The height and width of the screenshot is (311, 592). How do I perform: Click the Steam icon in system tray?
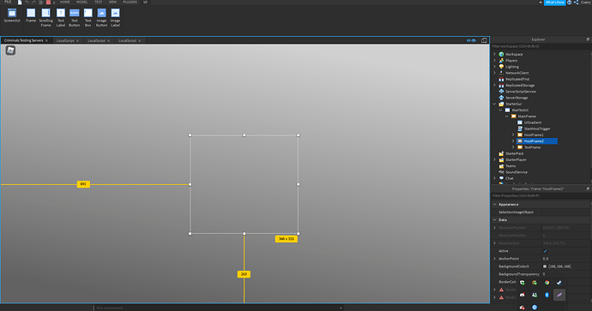tap(559, 283)
